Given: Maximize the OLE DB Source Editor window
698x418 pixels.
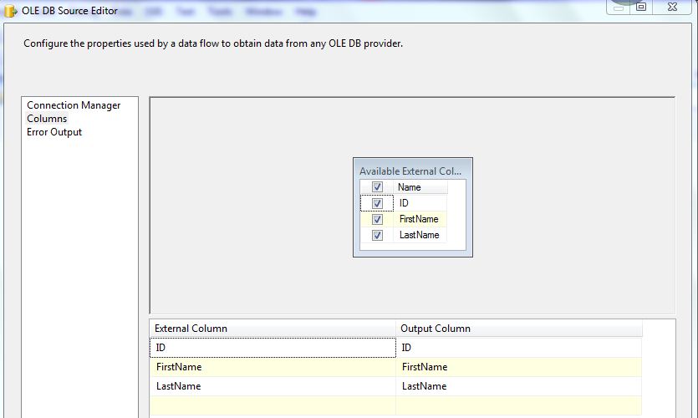Looking at the screenshot, I should coord(640,7).
